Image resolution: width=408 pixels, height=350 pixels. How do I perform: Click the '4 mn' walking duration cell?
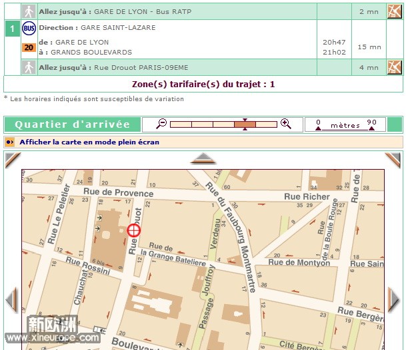pos(369,67)
